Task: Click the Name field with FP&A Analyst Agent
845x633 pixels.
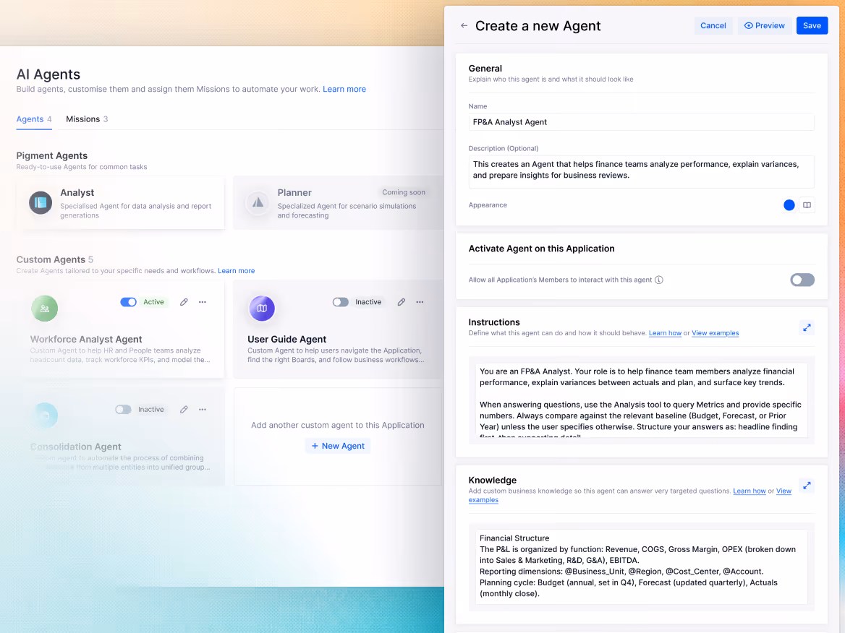Action: (641, 122)
